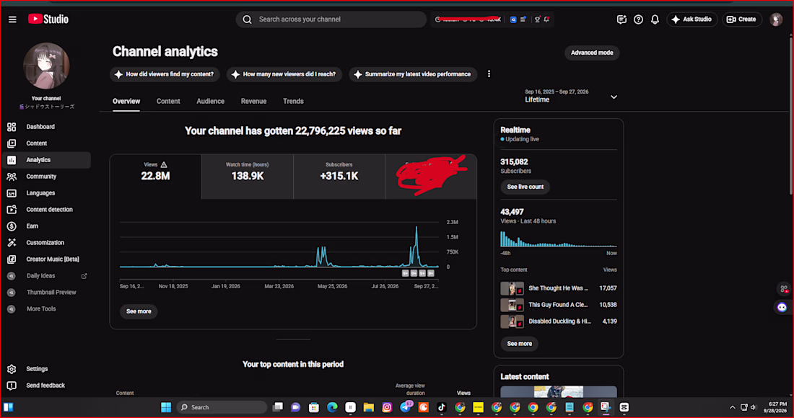The image size is (794, 418).
Task: Select the Watch time (hours) metric card
Action: click(x=247, y=177)
